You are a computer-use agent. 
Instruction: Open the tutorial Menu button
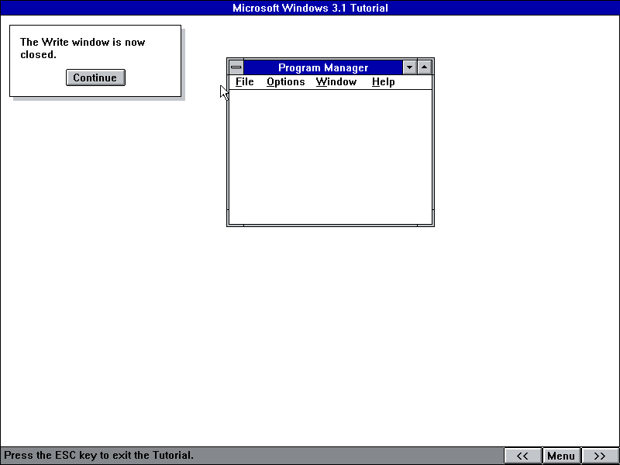click(561, 456)
